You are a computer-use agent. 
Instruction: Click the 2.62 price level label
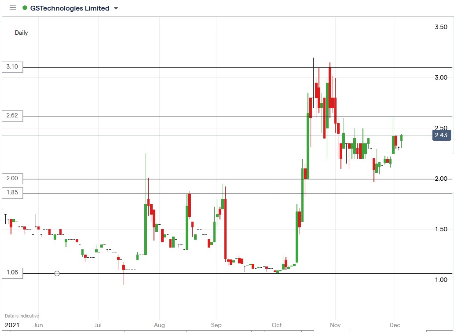(x=11, y=116)
